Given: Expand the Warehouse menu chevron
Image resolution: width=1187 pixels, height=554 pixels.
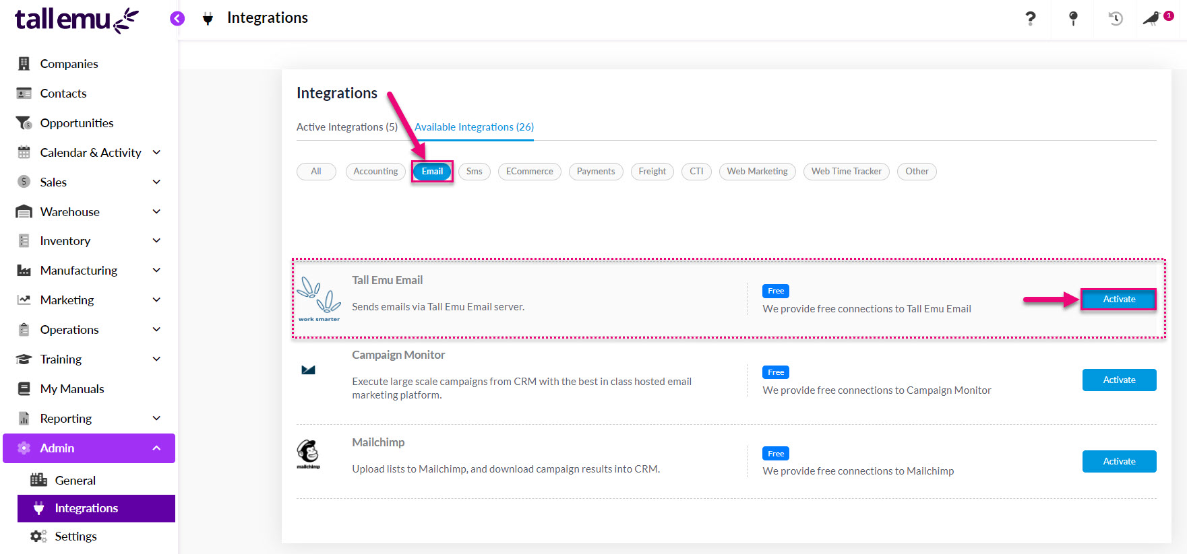Looking at the screenshot, I should [x=156, y=211].
